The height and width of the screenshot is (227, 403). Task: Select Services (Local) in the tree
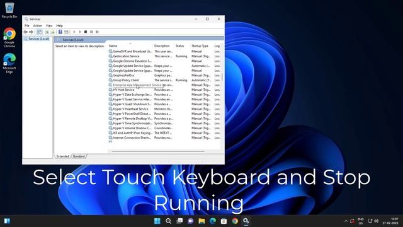39,39
